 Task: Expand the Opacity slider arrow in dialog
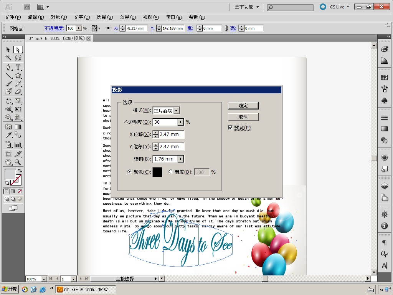[180, 122]
